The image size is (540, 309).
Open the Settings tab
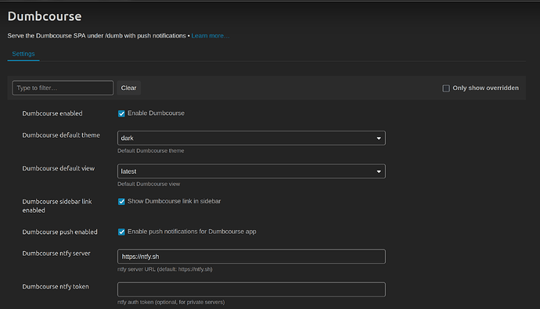23,54
